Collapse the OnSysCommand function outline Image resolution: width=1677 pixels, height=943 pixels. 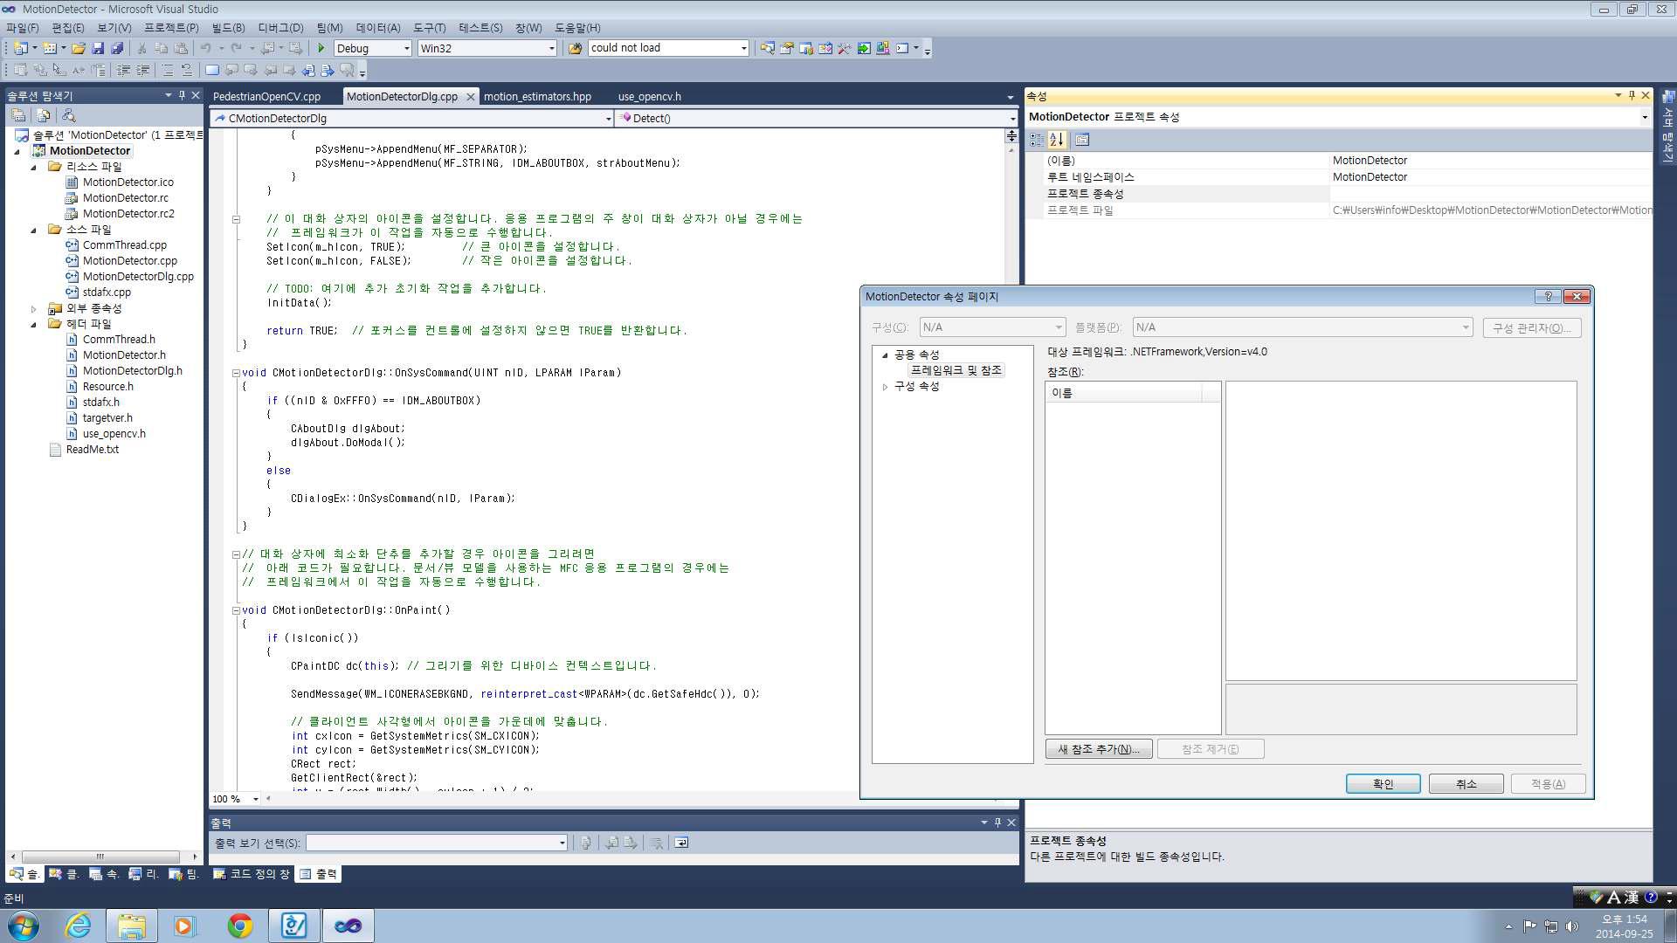236,373
